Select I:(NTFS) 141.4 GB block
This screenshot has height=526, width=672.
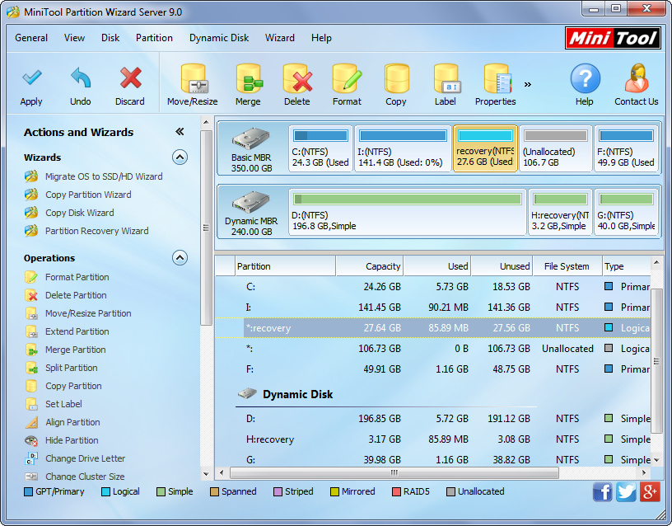point(403,148)
